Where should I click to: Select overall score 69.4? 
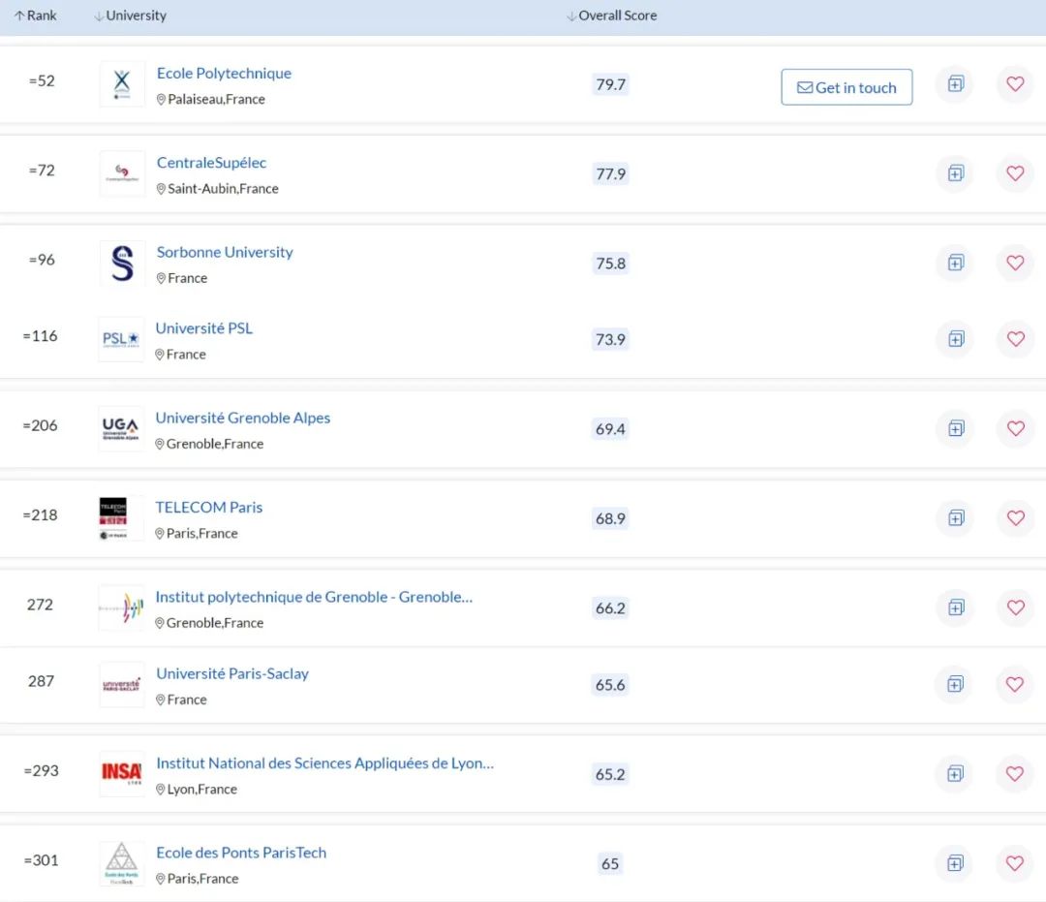[610, 429]
